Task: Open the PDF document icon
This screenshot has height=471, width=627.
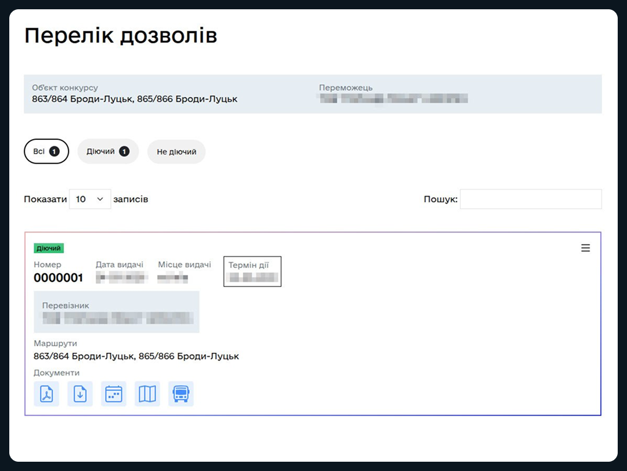Action: (x=46, y=394)
